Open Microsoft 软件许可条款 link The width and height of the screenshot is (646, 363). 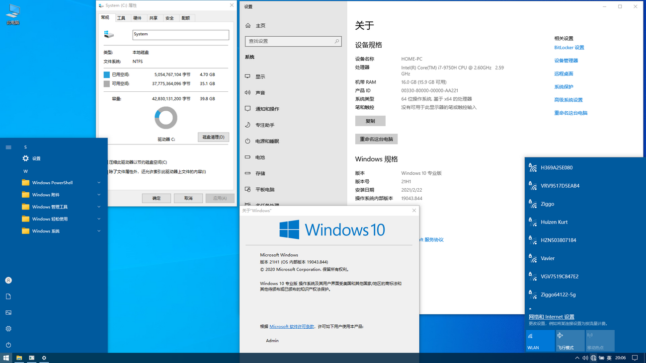click(x=292, y=327)
